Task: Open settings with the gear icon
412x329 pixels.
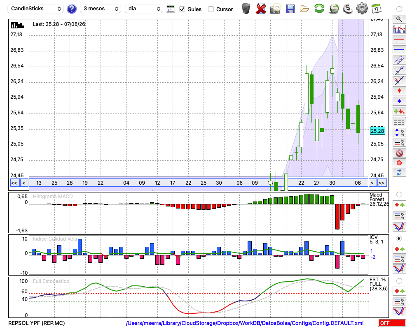Action: coord(362,9)
